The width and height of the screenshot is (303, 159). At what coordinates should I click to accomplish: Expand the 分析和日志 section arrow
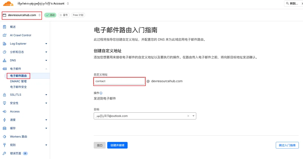[46, 52]
